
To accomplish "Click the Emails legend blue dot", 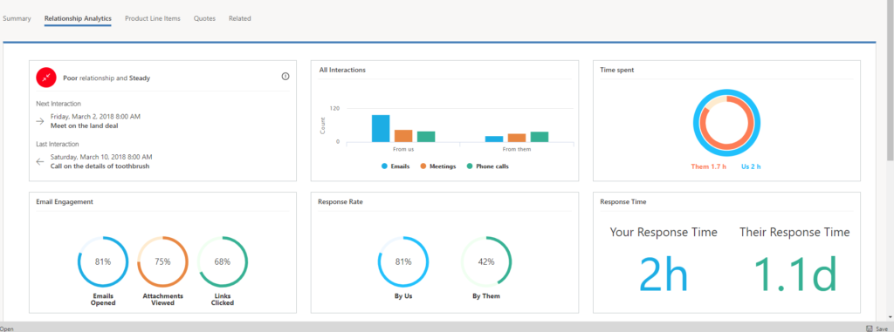I will pyautogui.click(x=385, y=166).
